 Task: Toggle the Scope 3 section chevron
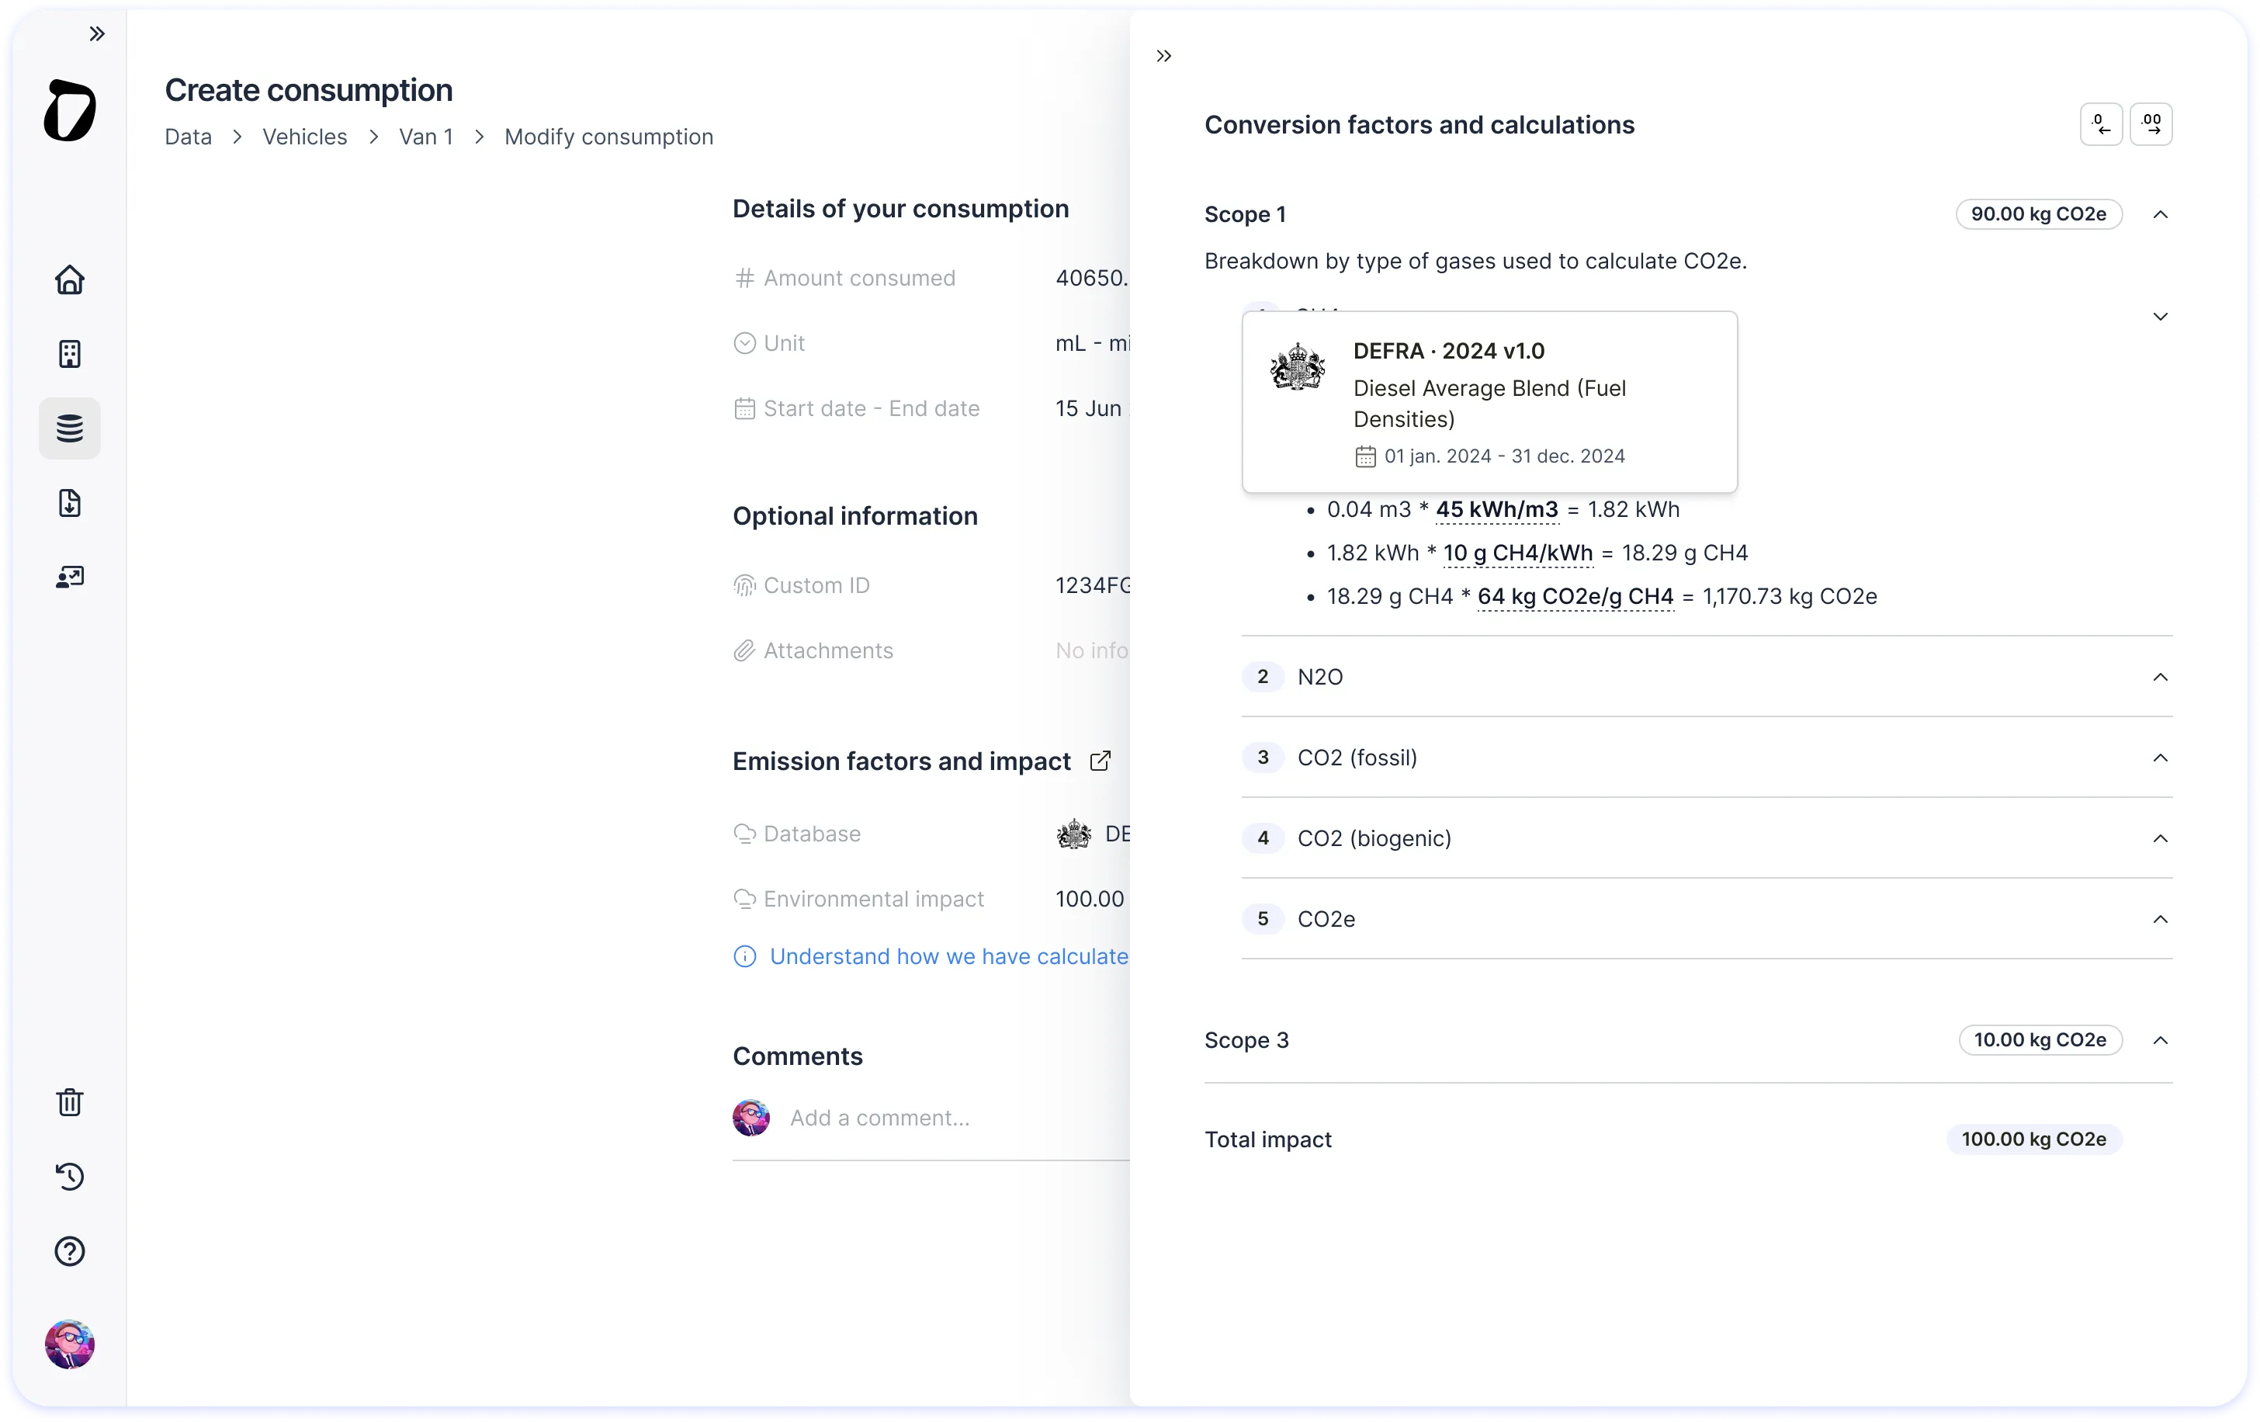click(2160, 1040)
